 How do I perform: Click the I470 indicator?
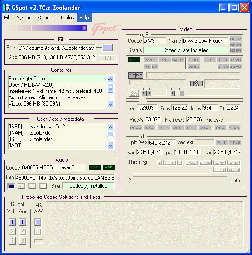(235, 60)
